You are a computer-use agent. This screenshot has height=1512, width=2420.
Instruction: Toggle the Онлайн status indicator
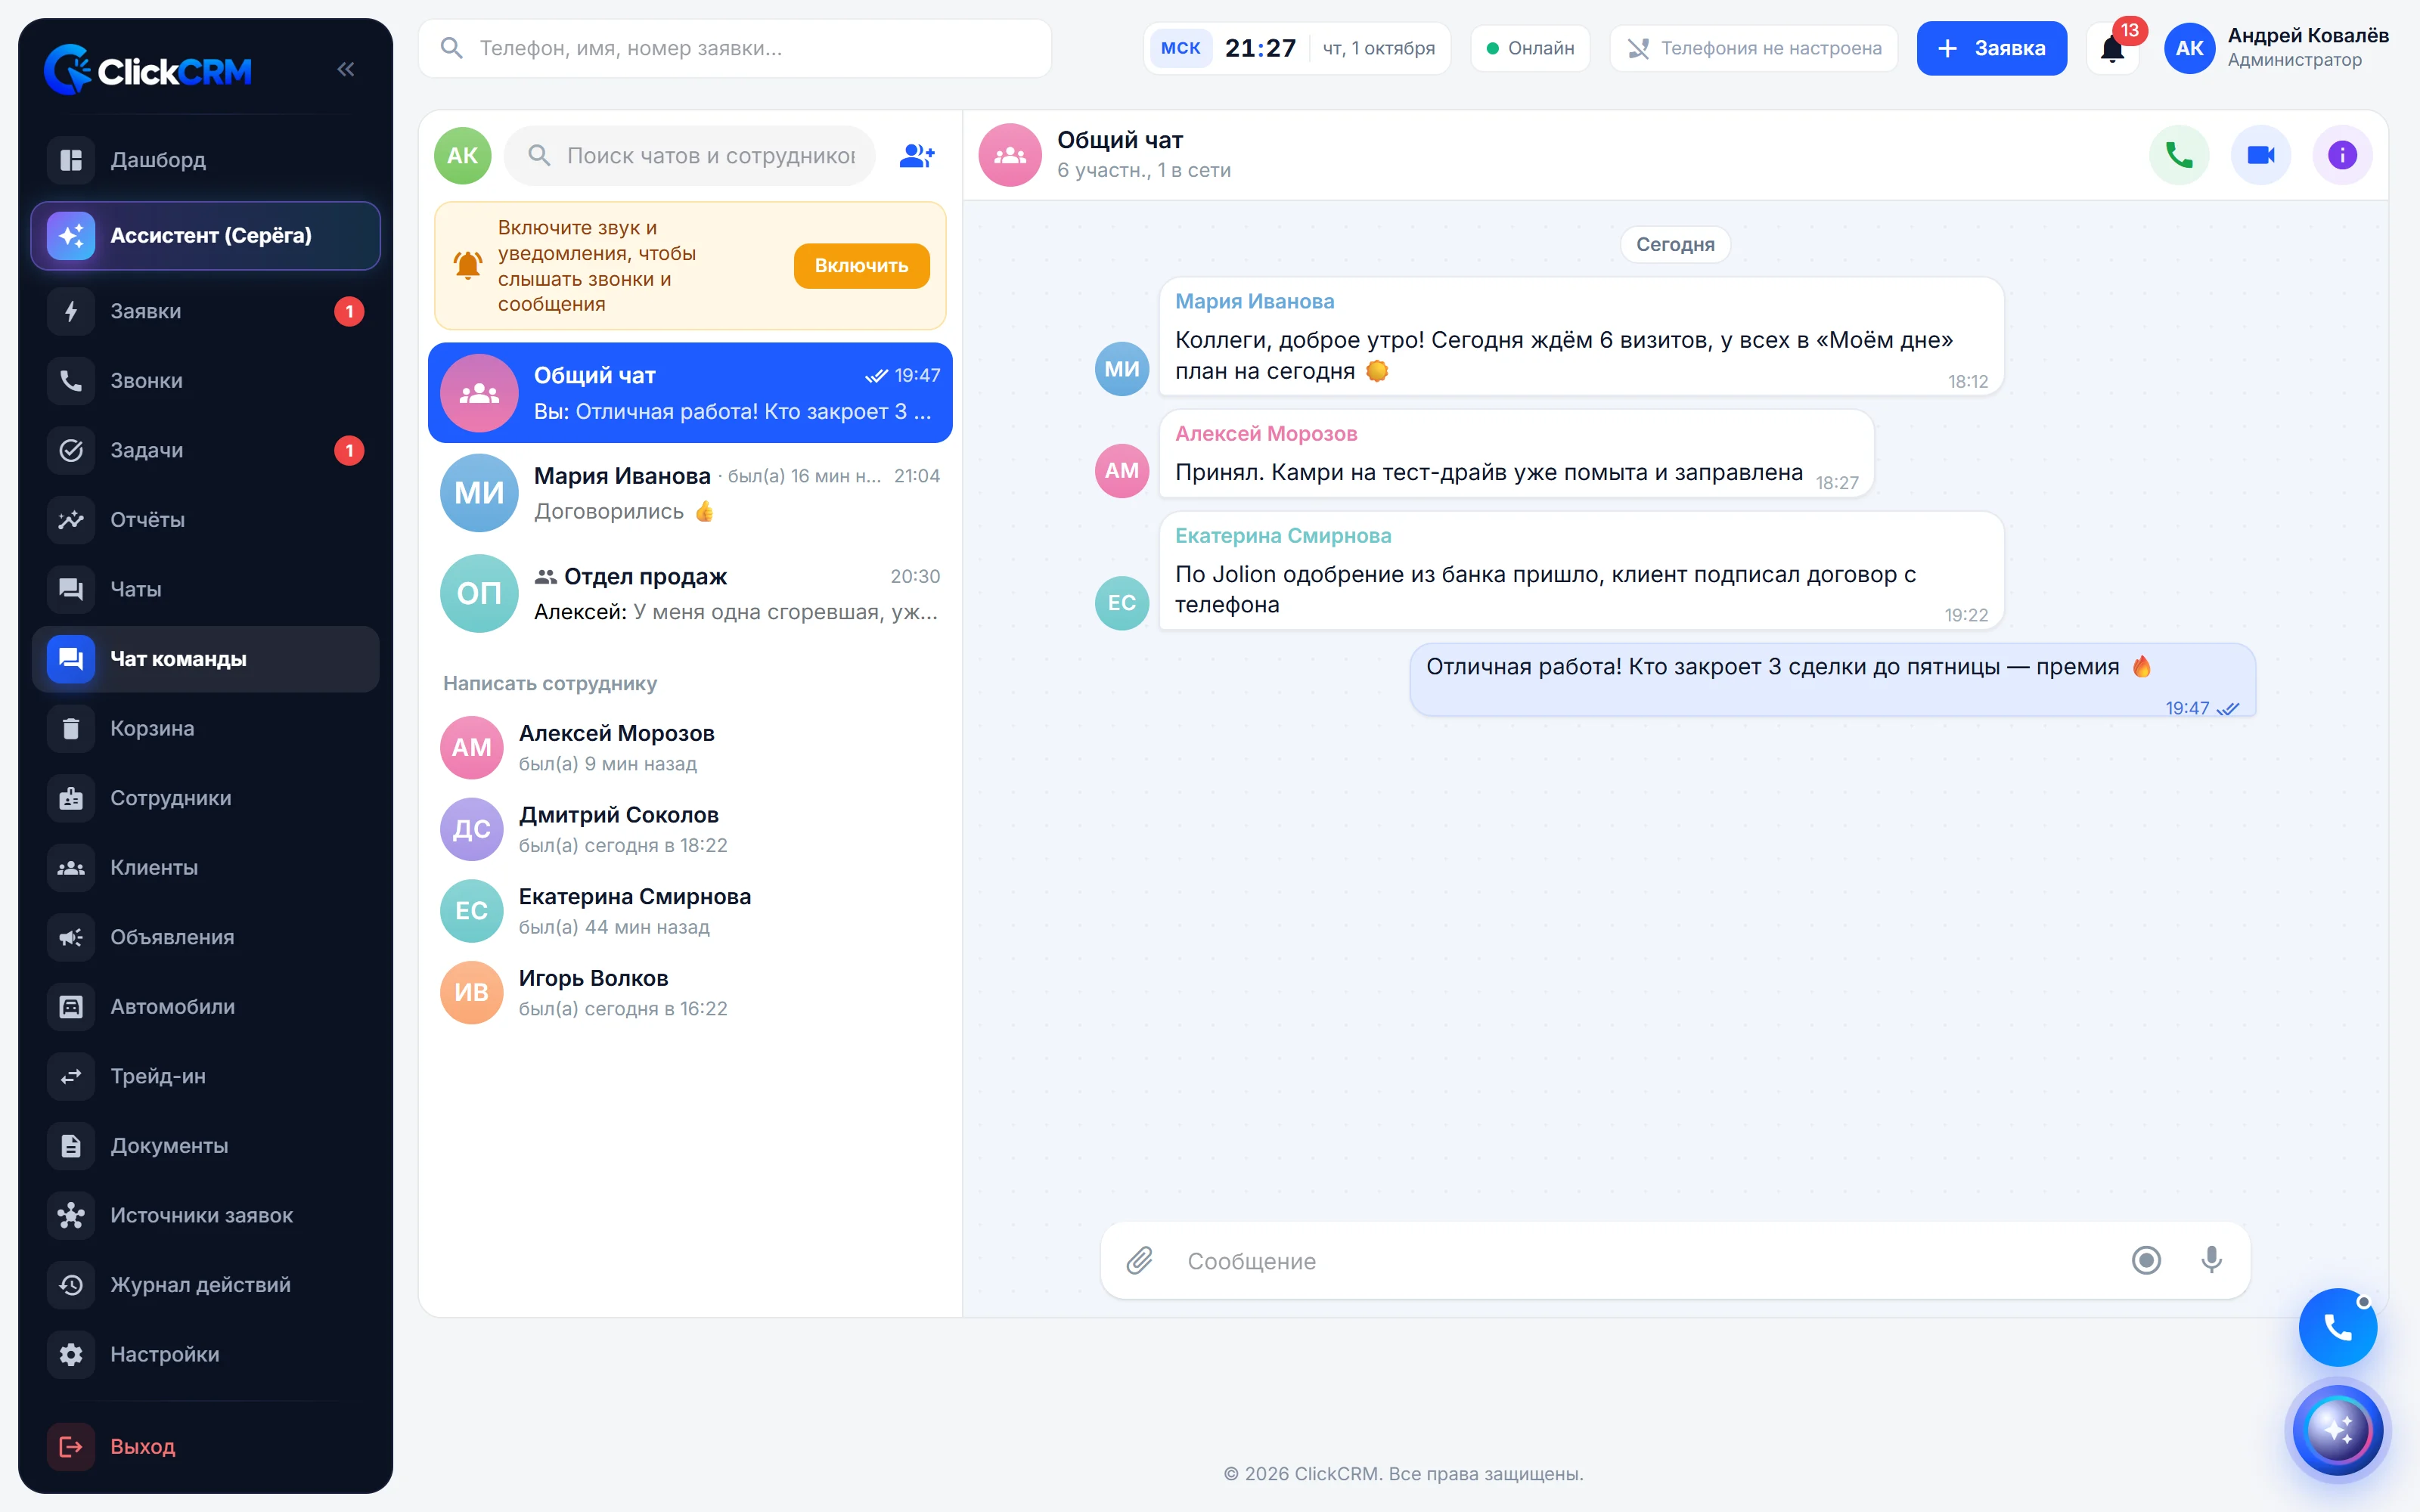(x=1530, y=48)
